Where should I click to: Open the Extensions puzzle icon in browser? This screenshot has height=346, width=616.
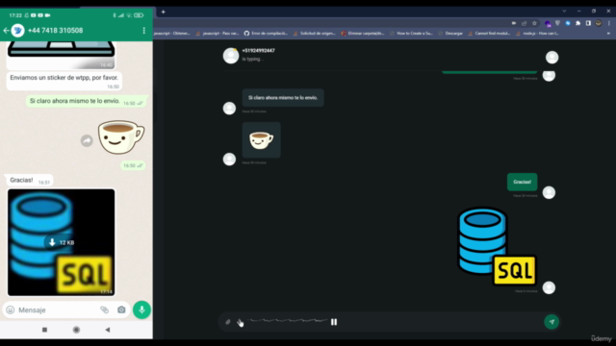click(577, 23)
